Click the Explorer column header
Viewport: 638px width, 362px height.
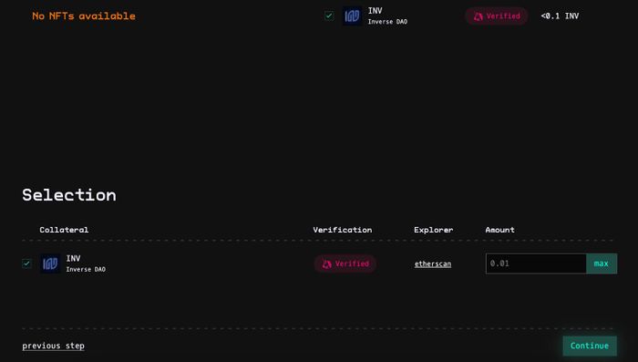click(x=433, y=230)
